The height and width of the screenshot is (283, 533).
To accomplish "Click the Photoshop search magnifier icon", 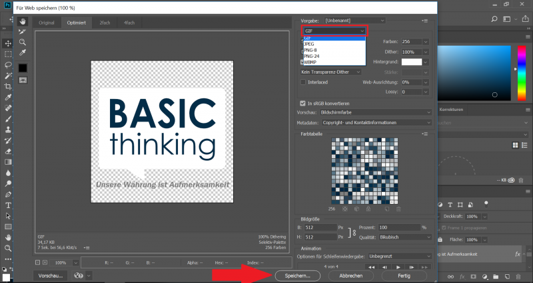I will coord(494,19).
